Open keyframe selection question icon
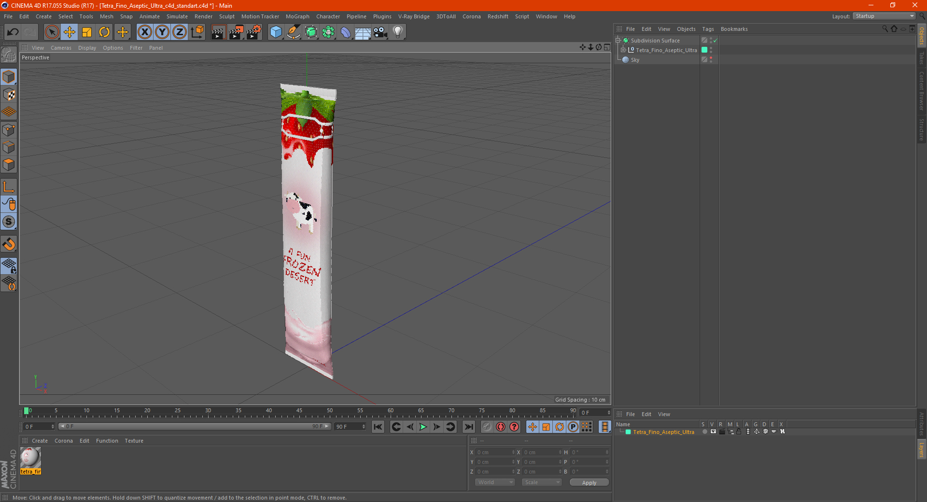 (514, 427)
